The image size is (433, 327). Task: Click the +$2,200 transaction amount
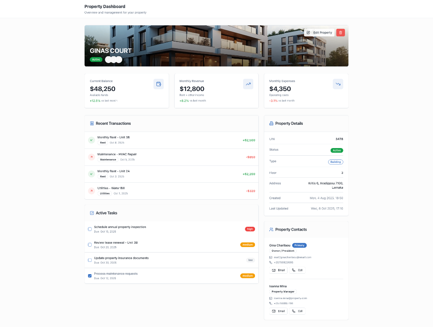pyautogui.click(x=249, y=174)
